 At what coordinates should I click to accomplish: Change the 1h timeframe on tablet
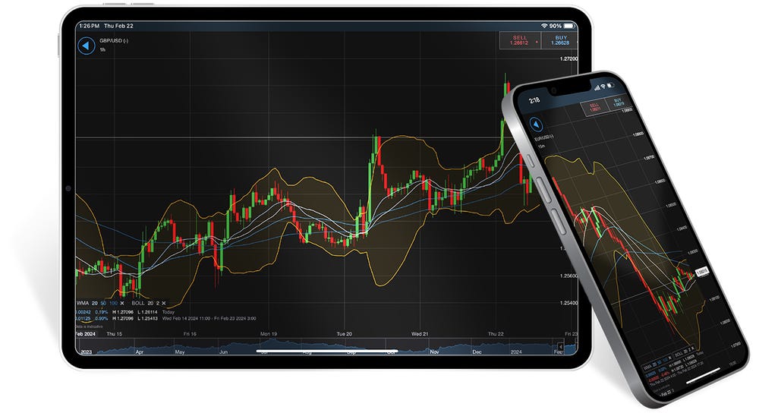(x=102, y=50)
